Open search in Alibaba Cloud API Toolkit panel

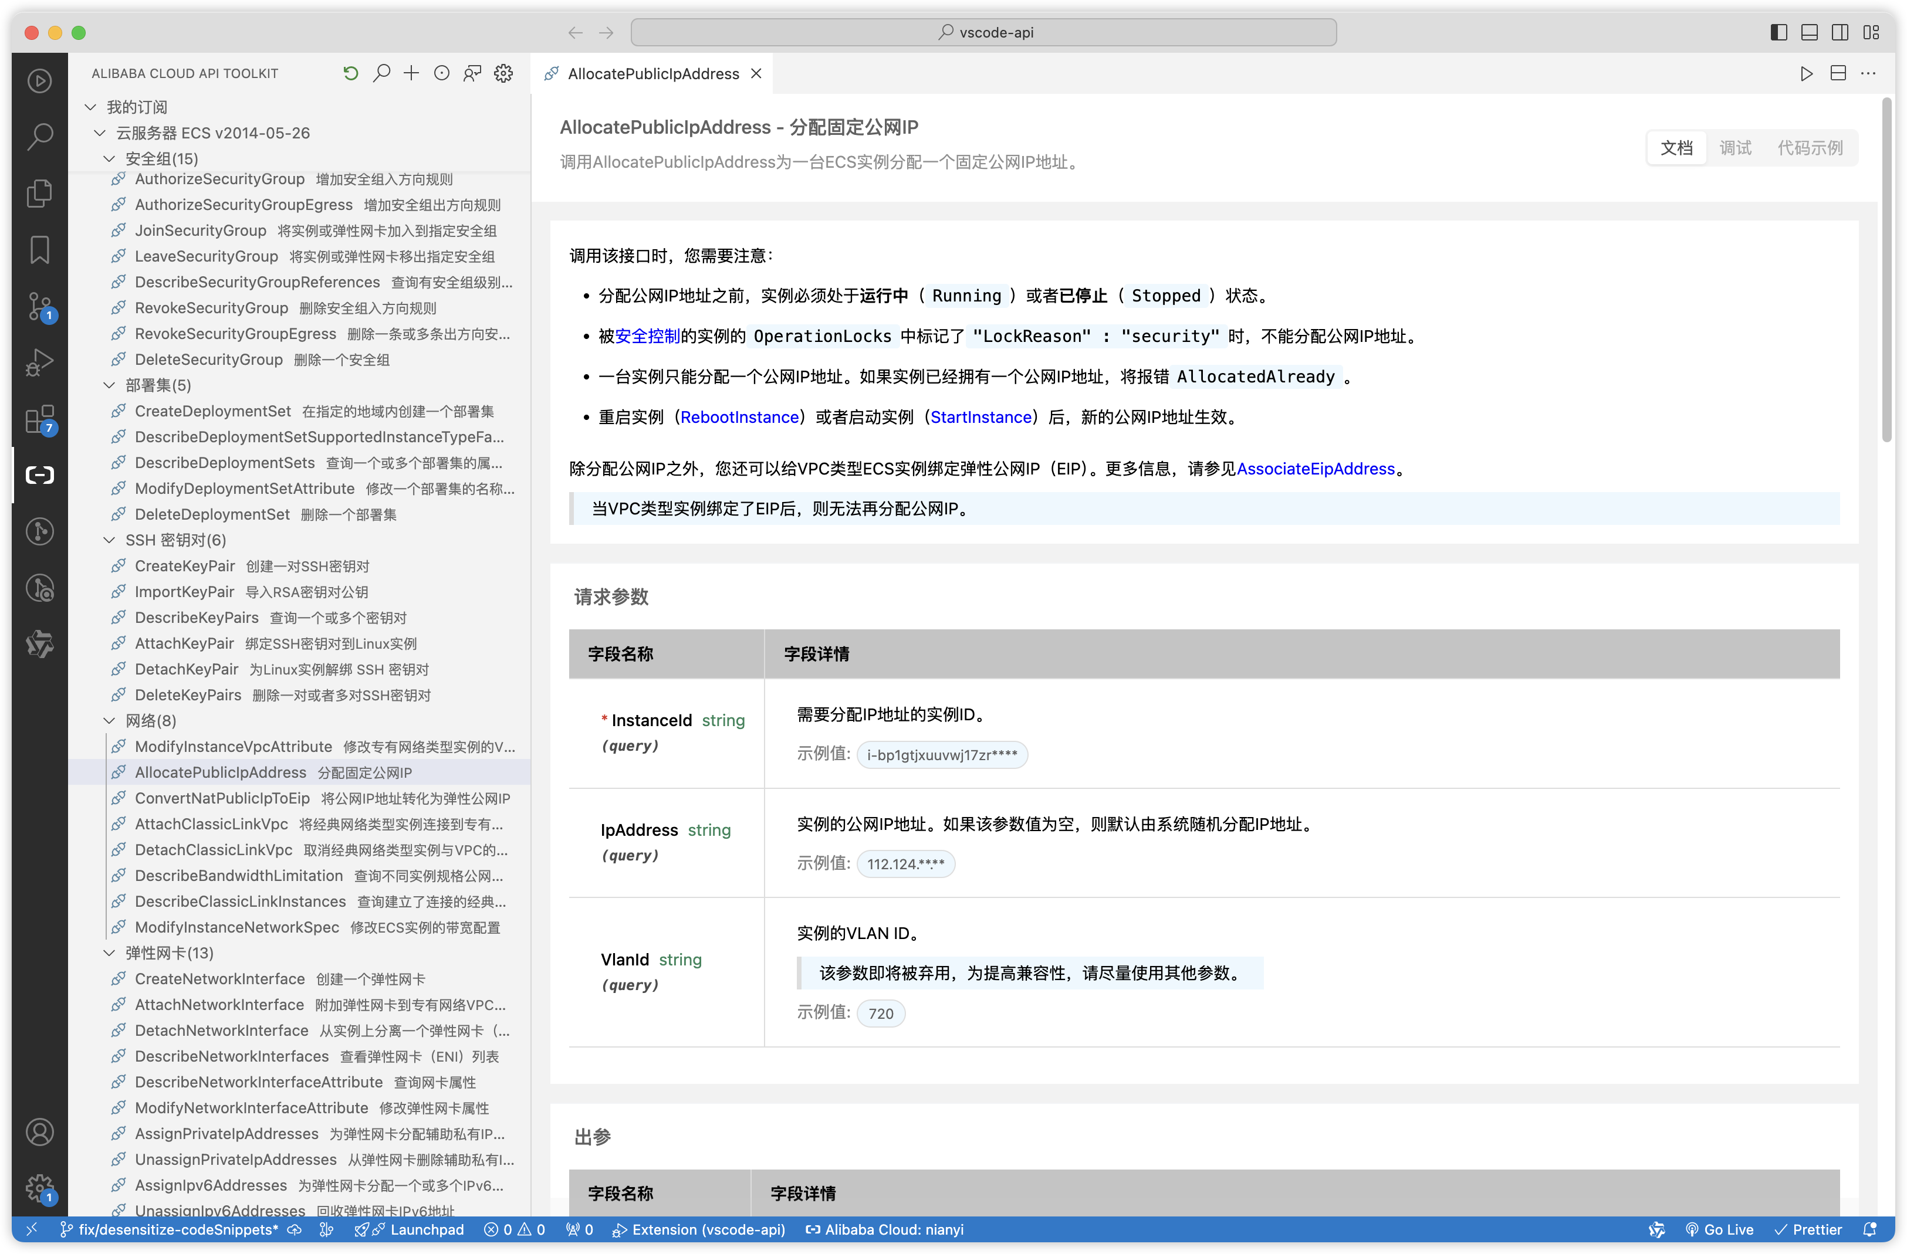click(x=381, y=73)
